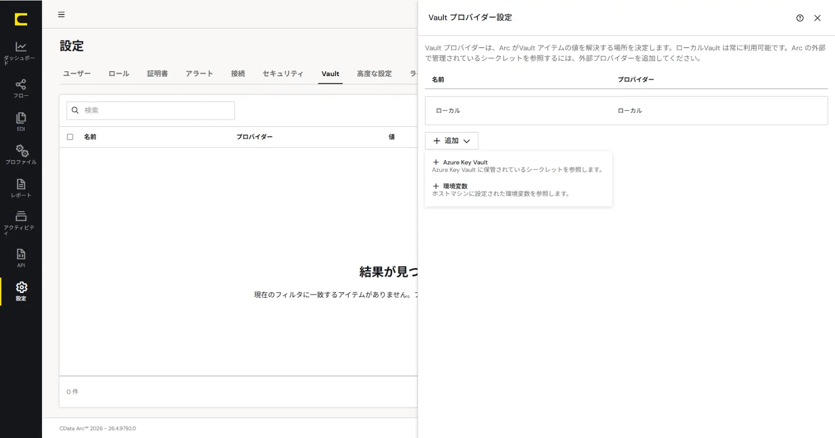Image resolution: width=835 pixels, height=438 pixels.
Task: Expand the 追加 dropdown button
Action: [452, 141]
